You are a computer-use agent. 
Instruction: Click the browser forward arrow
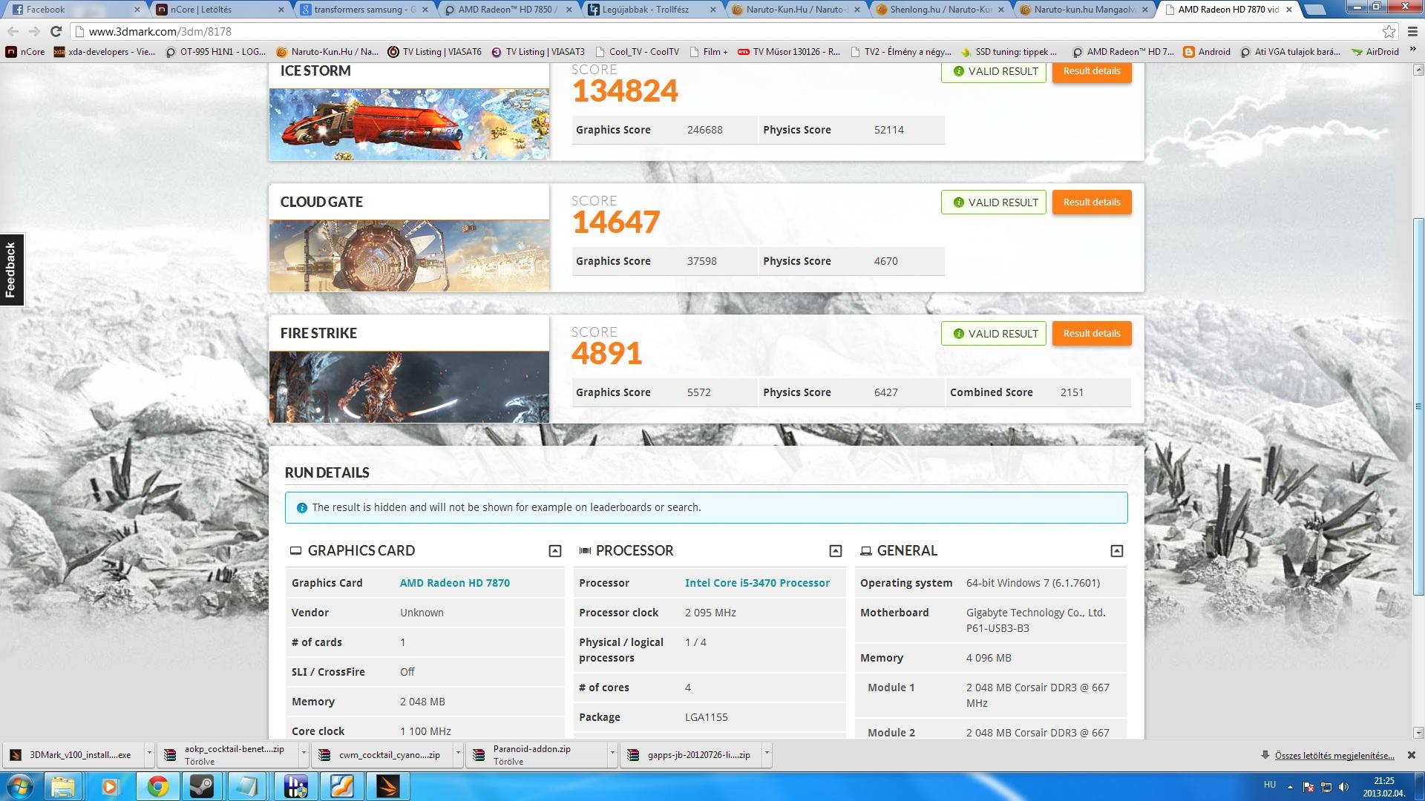pos(34,31)
